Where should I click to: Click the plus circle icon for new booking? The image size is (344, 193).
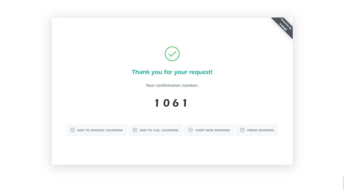click(x=191, y=130)
